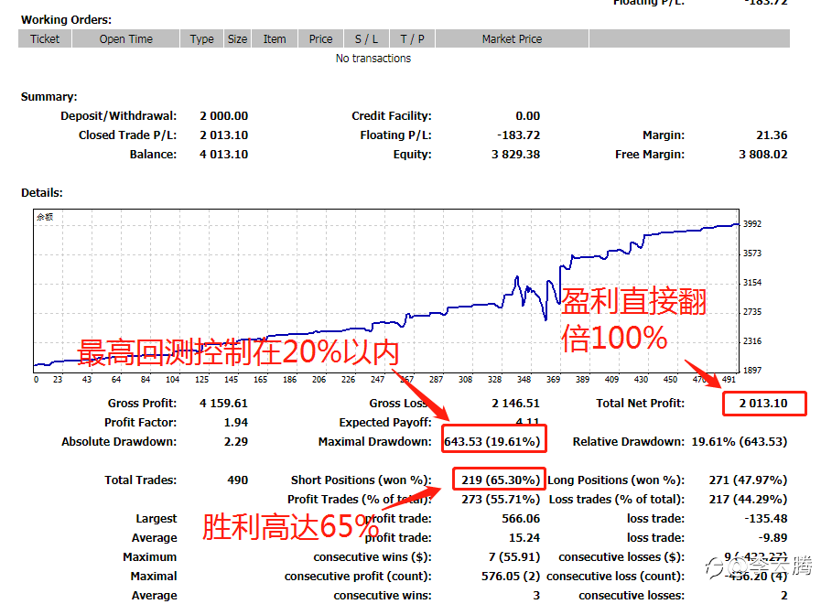Select the Loss trades value 217 (44.29%)
The image size is (821, 604).
[x=748, y=500]
